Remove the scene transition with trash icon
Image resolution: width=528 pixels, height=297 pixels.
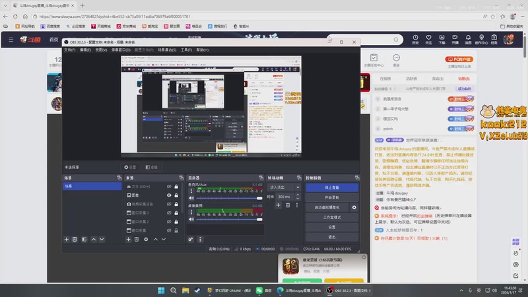click(288, 205)
